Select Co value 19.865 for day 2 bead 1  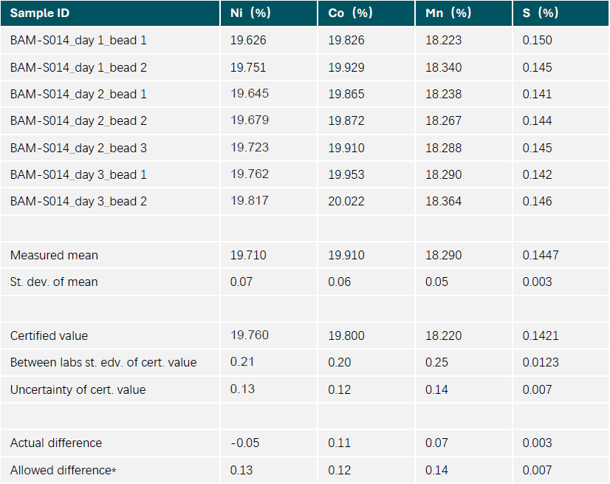346,94
